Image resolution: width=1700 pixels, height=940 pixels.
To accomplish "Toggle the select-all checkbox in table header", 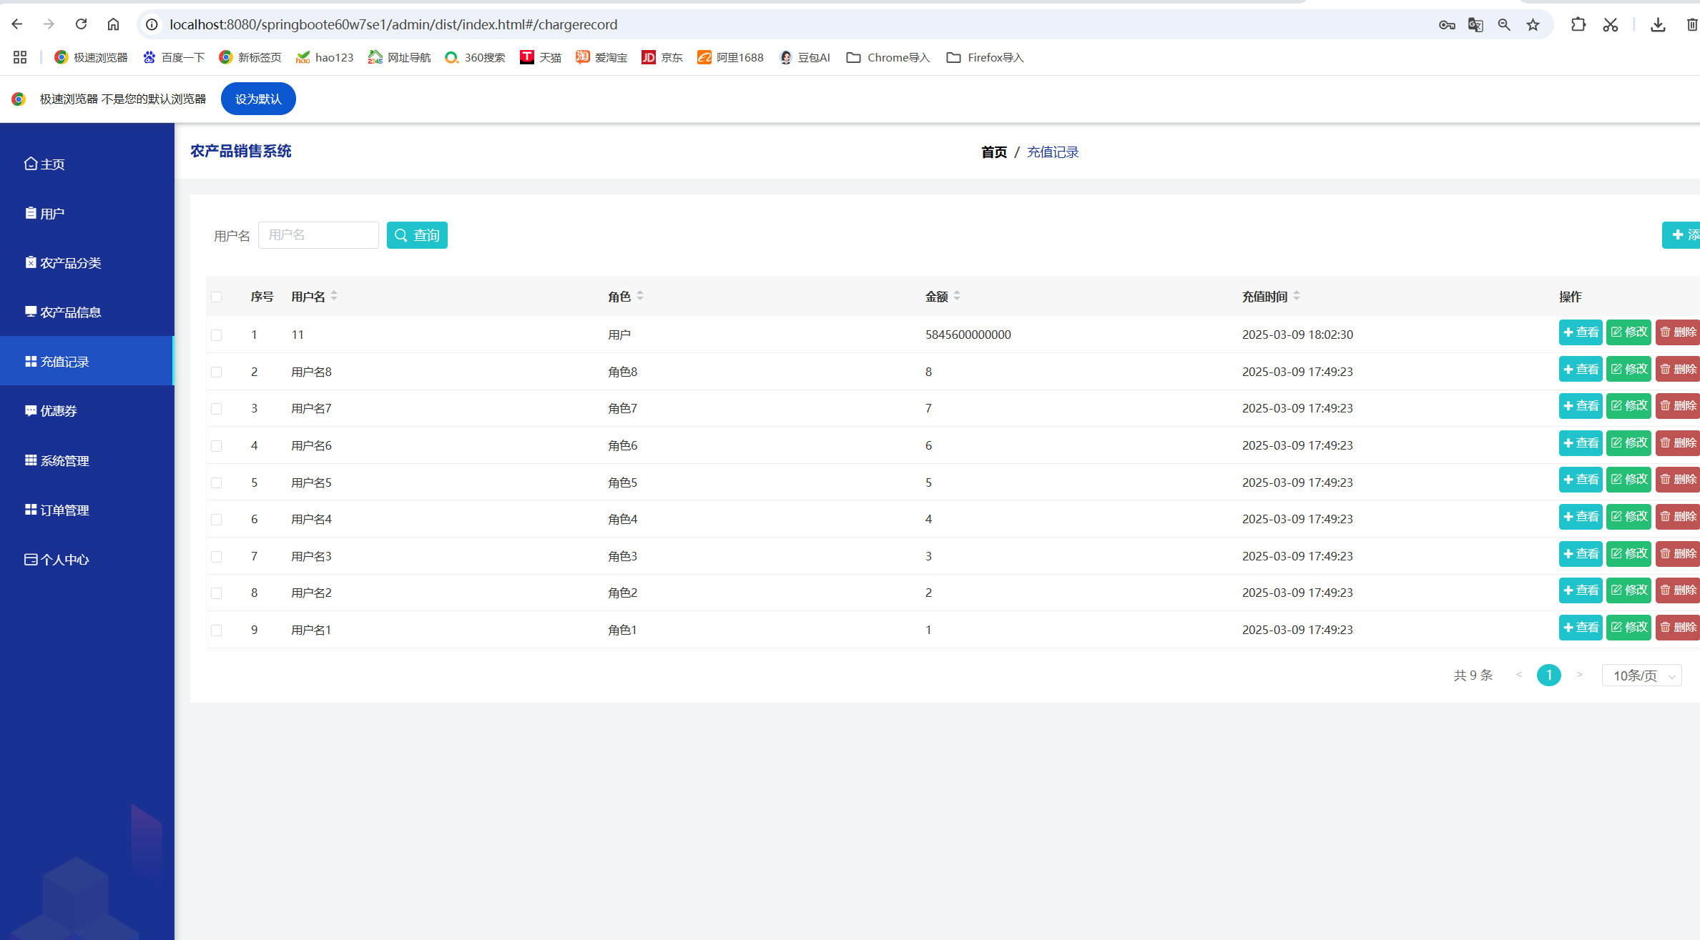I will pyautogui.click(x=217, y=297).
